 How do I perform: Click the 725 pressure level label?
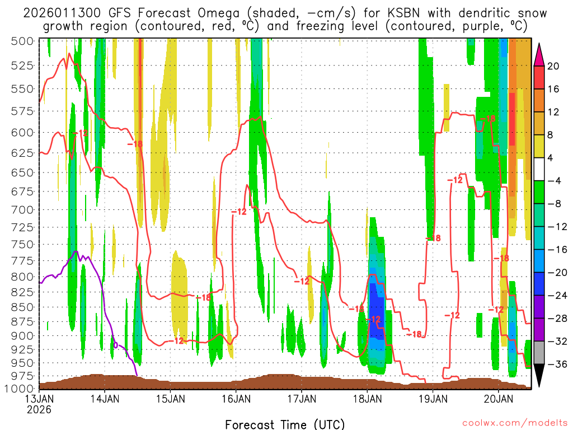pyautogui.click(x=22, y=227)
